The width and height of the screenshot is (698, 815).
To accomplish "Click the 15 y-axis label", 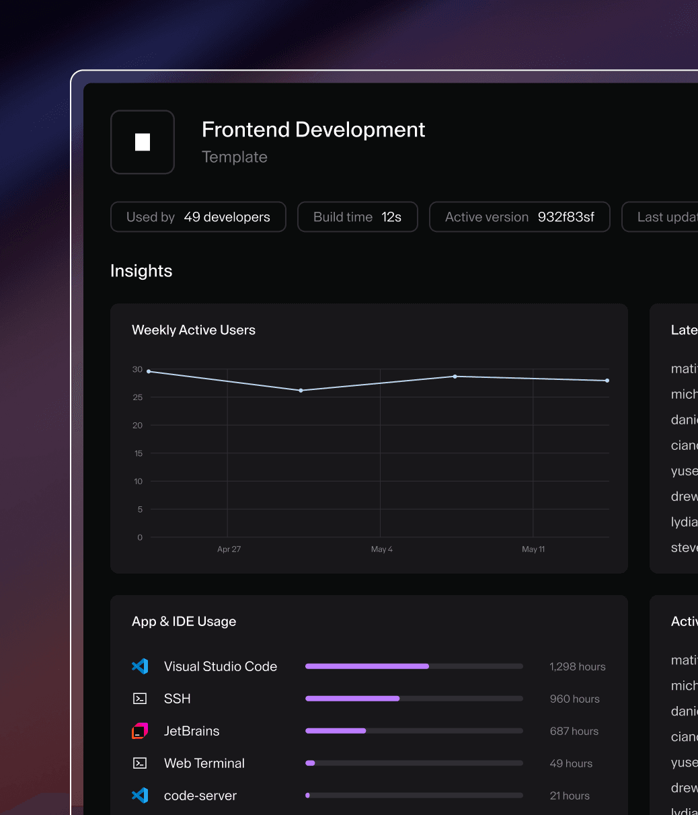I will point(138,453).
